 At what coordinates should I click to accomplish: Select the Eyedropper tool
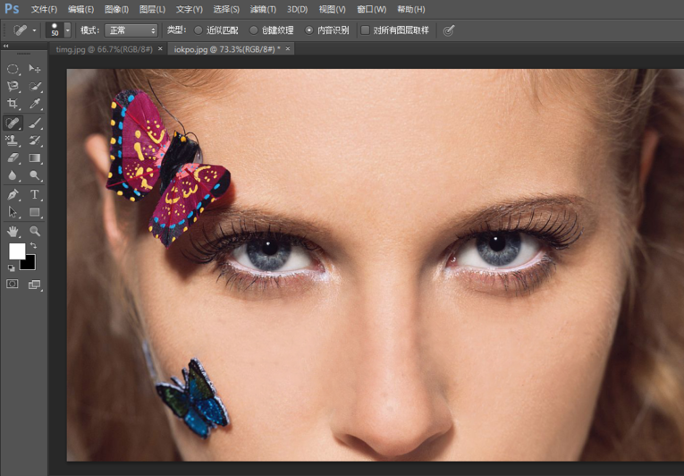(35, 105)
